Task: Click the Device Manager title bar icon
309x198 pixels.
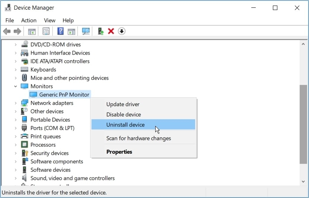Action: 8,8
